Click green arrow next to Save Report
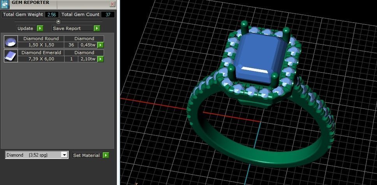This screenshot has height=185, width=377. pos(97,28)
